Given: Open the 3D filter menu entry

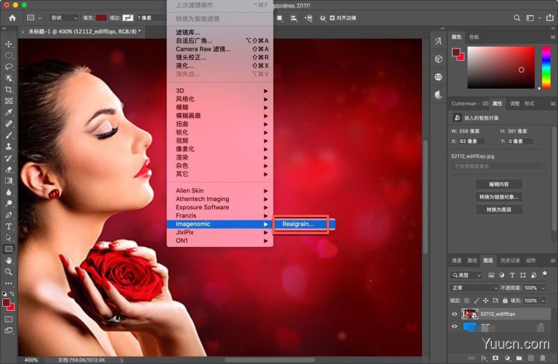Looking at the screenshot, I should tap(220, 91).
